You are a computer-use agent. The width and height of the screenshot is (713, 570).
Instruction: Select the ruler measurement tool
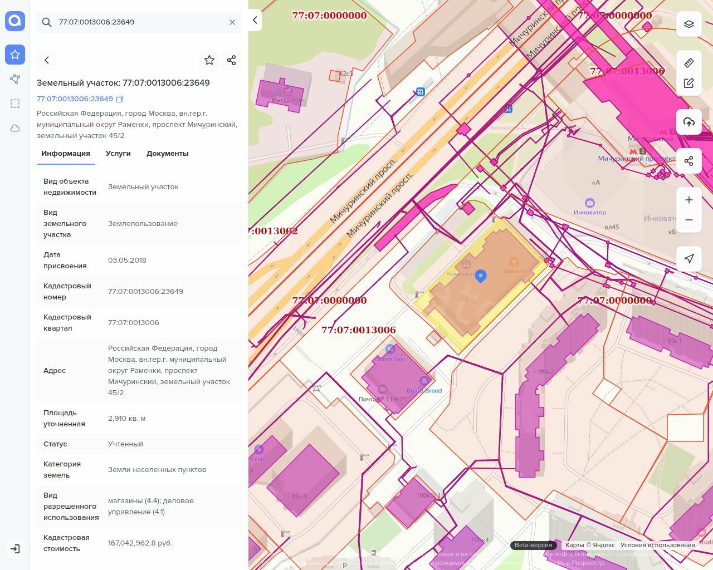(x=689, y=62)
